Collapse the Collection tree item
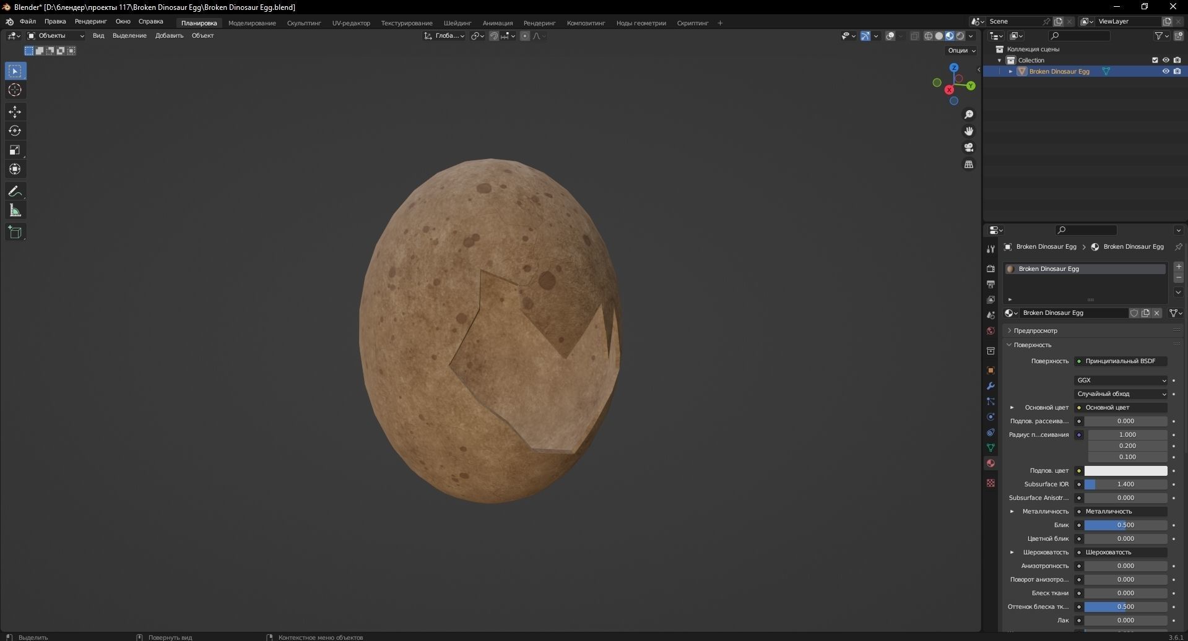Viewport: 1188px width, 641px height. [999, 60]
